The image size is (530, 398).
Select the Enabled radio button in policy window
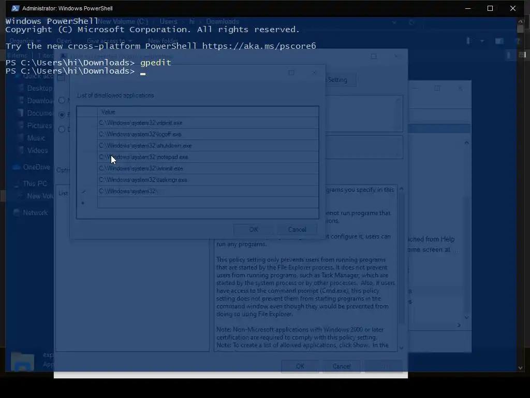pos(62,115)
